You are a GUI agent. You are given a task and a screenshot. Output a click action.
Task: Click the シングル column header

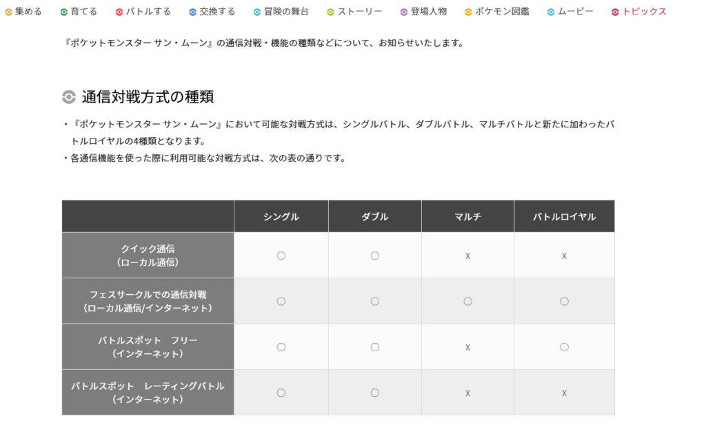coord(281,217)
